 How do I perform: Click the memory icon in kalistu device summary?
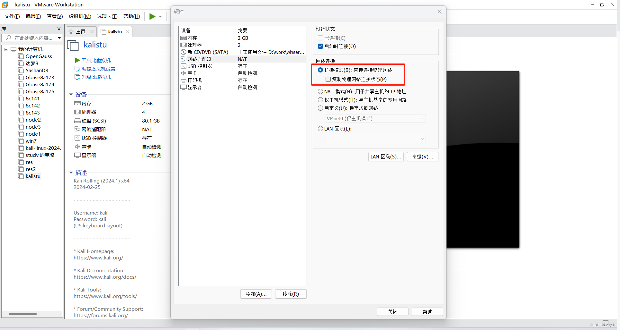(x=77, y=103)
